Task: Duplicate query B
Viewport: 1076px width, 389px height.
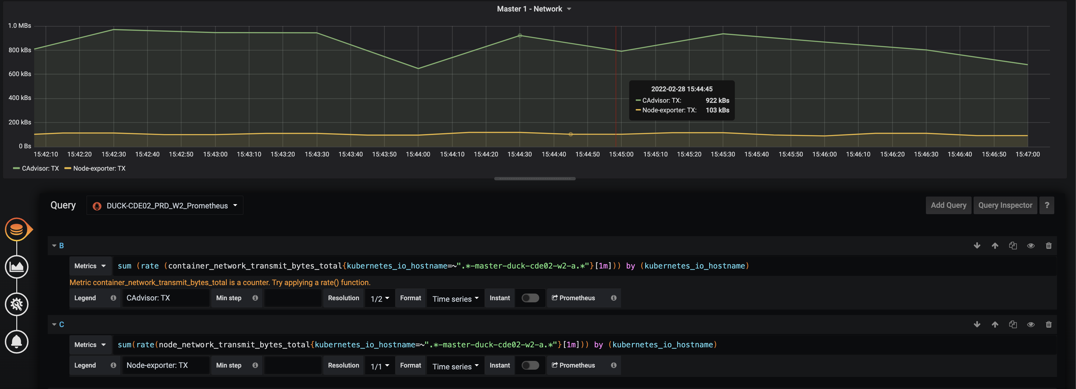Action: tap(1013, 246)
